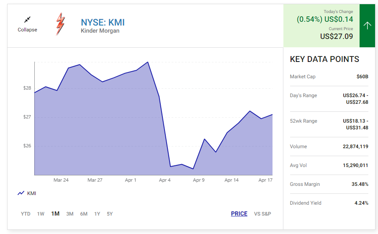Click current price US$27.09
This screenshot has height=234, width=378.
[337, 36]
